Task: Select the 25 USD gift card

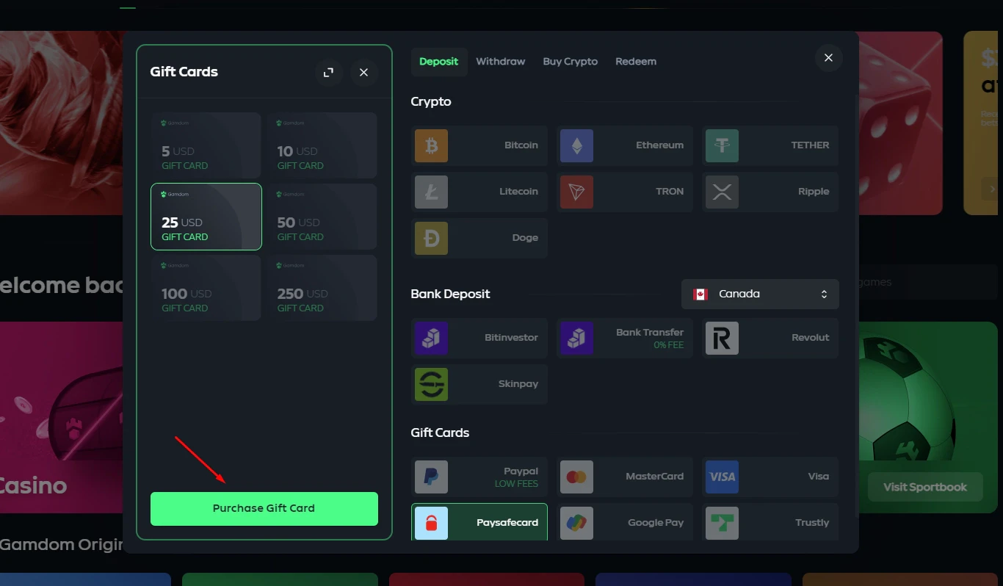Action: [x=206, y=217]
